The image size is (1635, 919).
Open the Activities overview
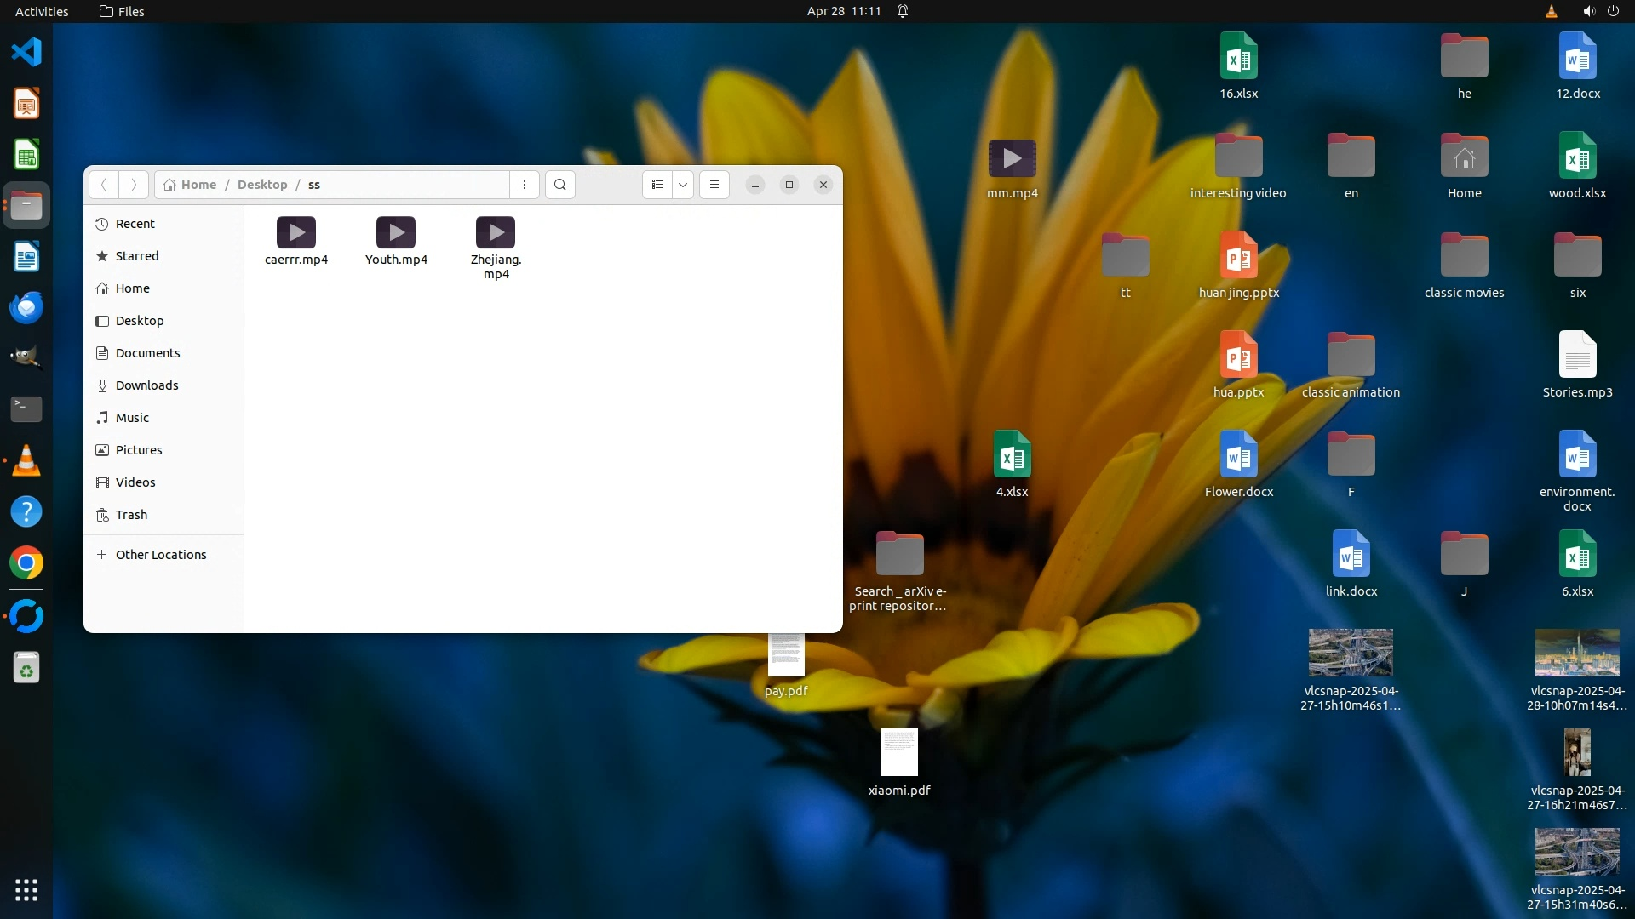(42, 11)
